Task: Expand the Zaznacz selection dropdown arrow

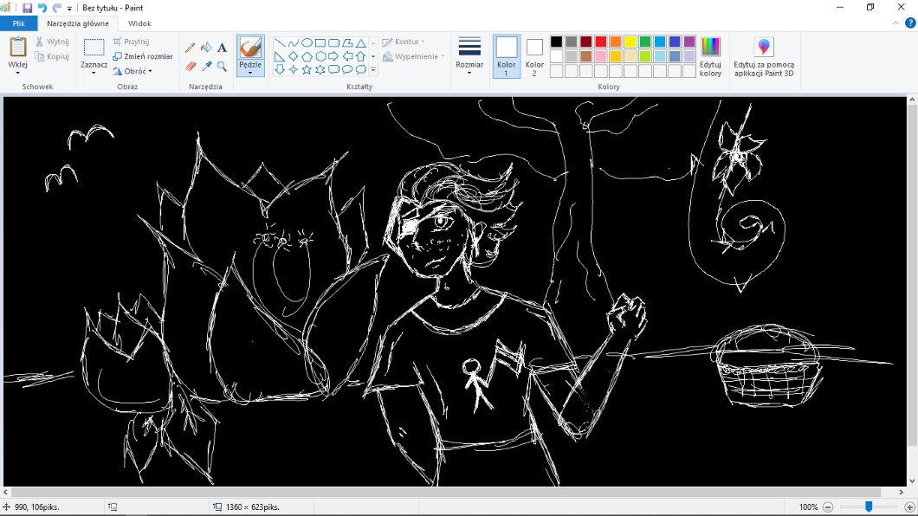Action: 94,73
